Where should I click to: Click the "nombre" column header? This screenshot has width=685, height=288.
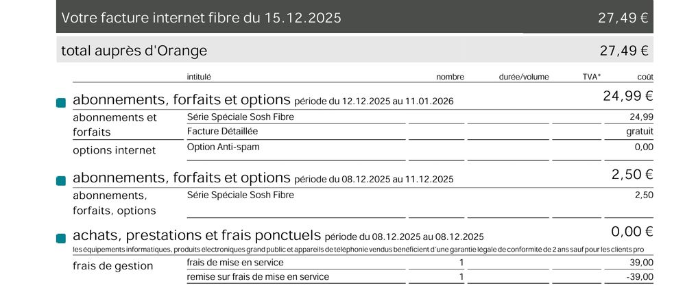[450, 77]
